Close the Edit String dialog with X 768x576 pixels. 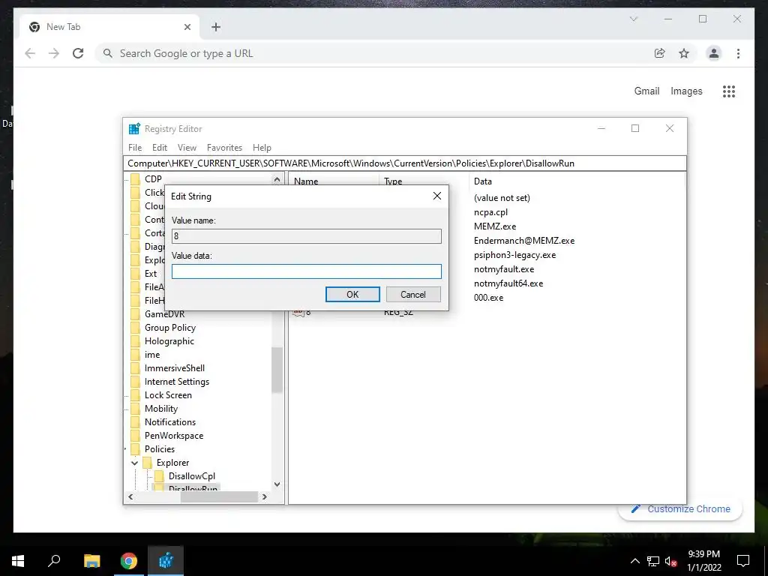437,196
